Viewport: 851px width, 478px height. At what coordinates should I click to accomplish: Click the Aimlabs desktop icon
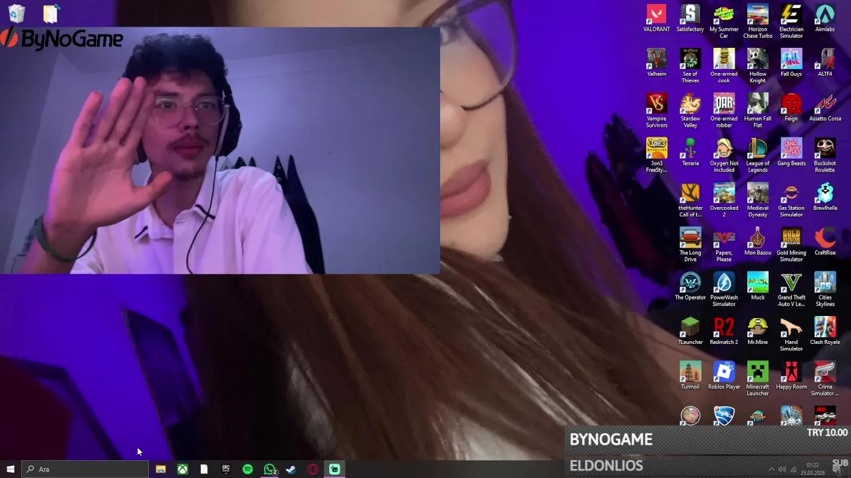coord(825,18)
